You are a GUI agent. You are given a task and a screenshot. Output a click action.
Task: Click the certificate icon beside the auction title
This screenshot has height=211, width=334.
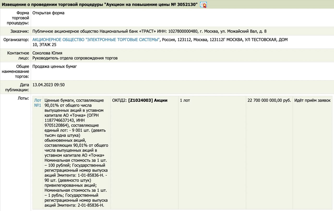(x=203, y=5)
